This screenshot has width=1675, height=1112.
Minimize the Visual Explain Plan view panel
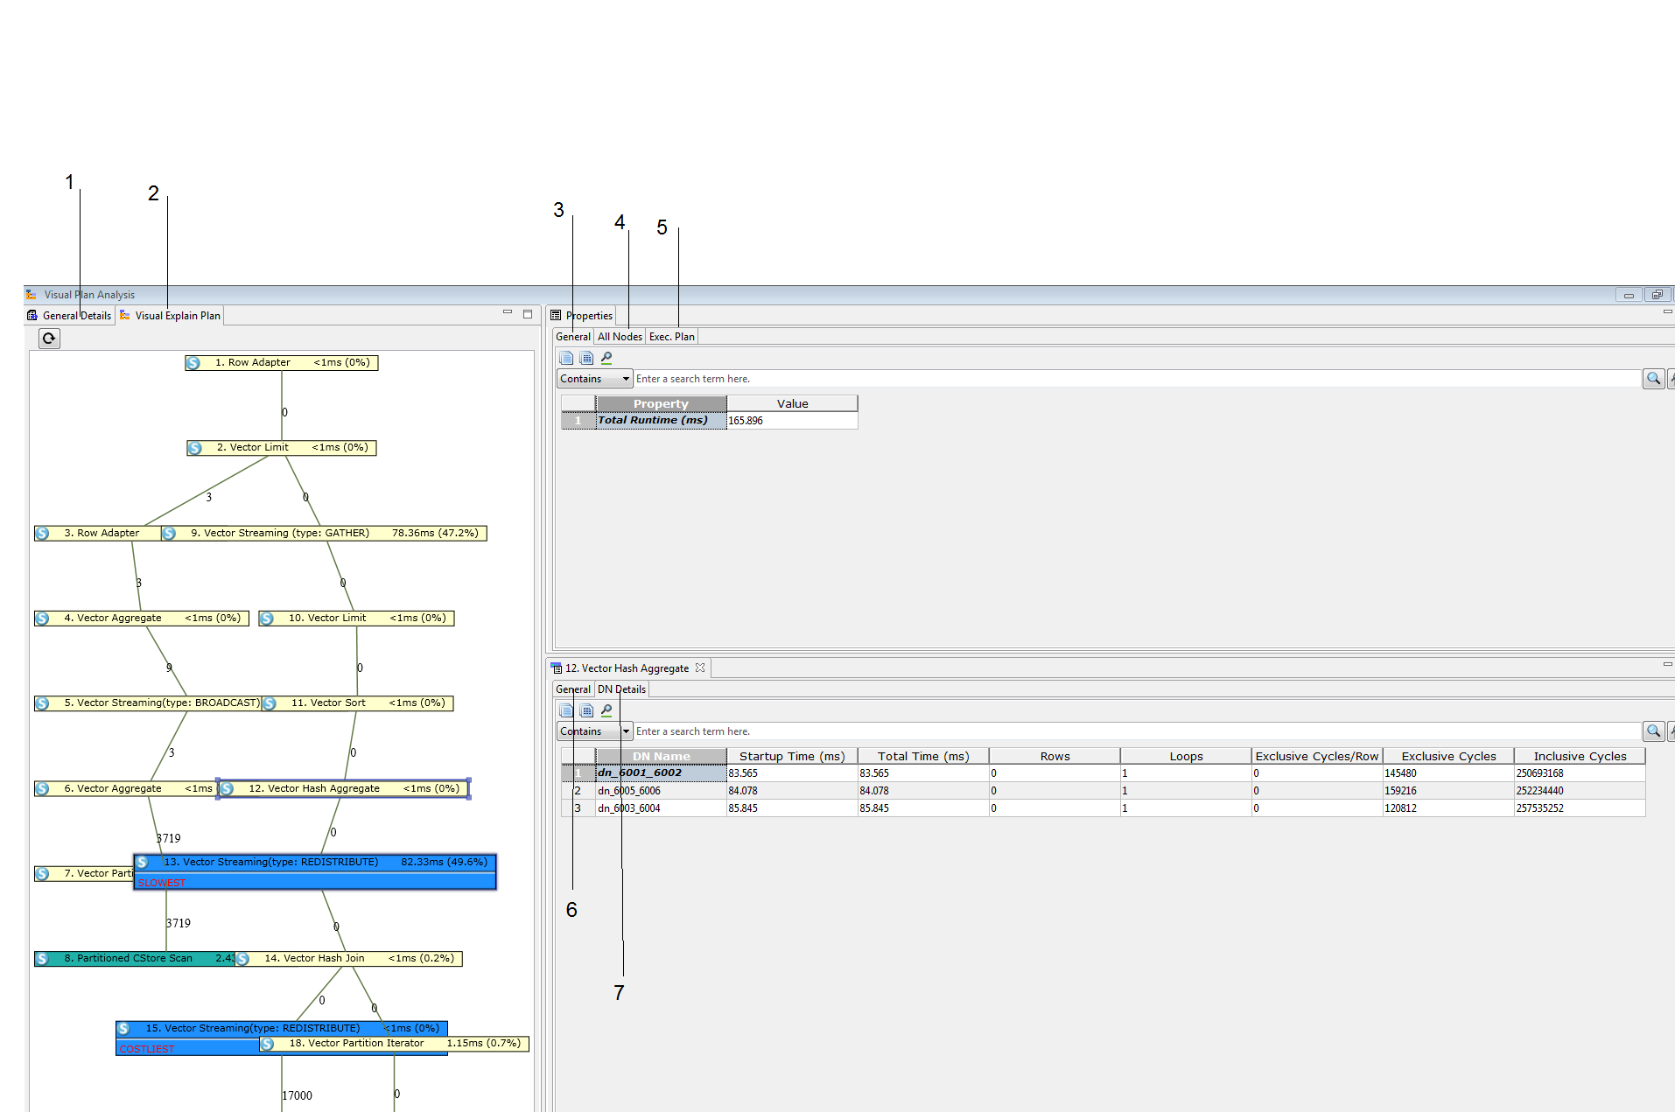click(508, 312)
